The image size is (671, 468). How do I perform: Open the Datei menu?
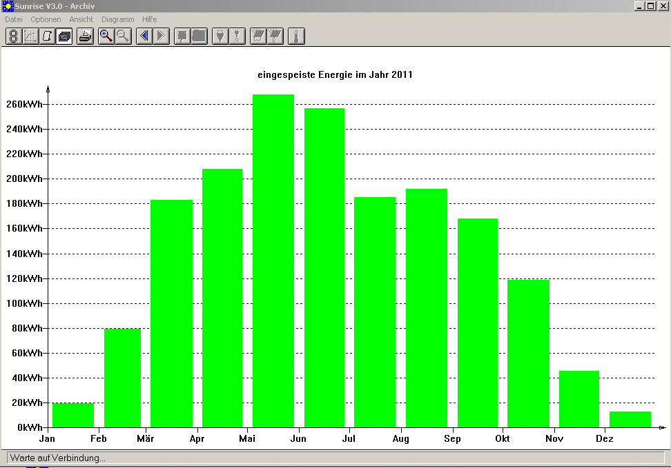click(14, 19)
